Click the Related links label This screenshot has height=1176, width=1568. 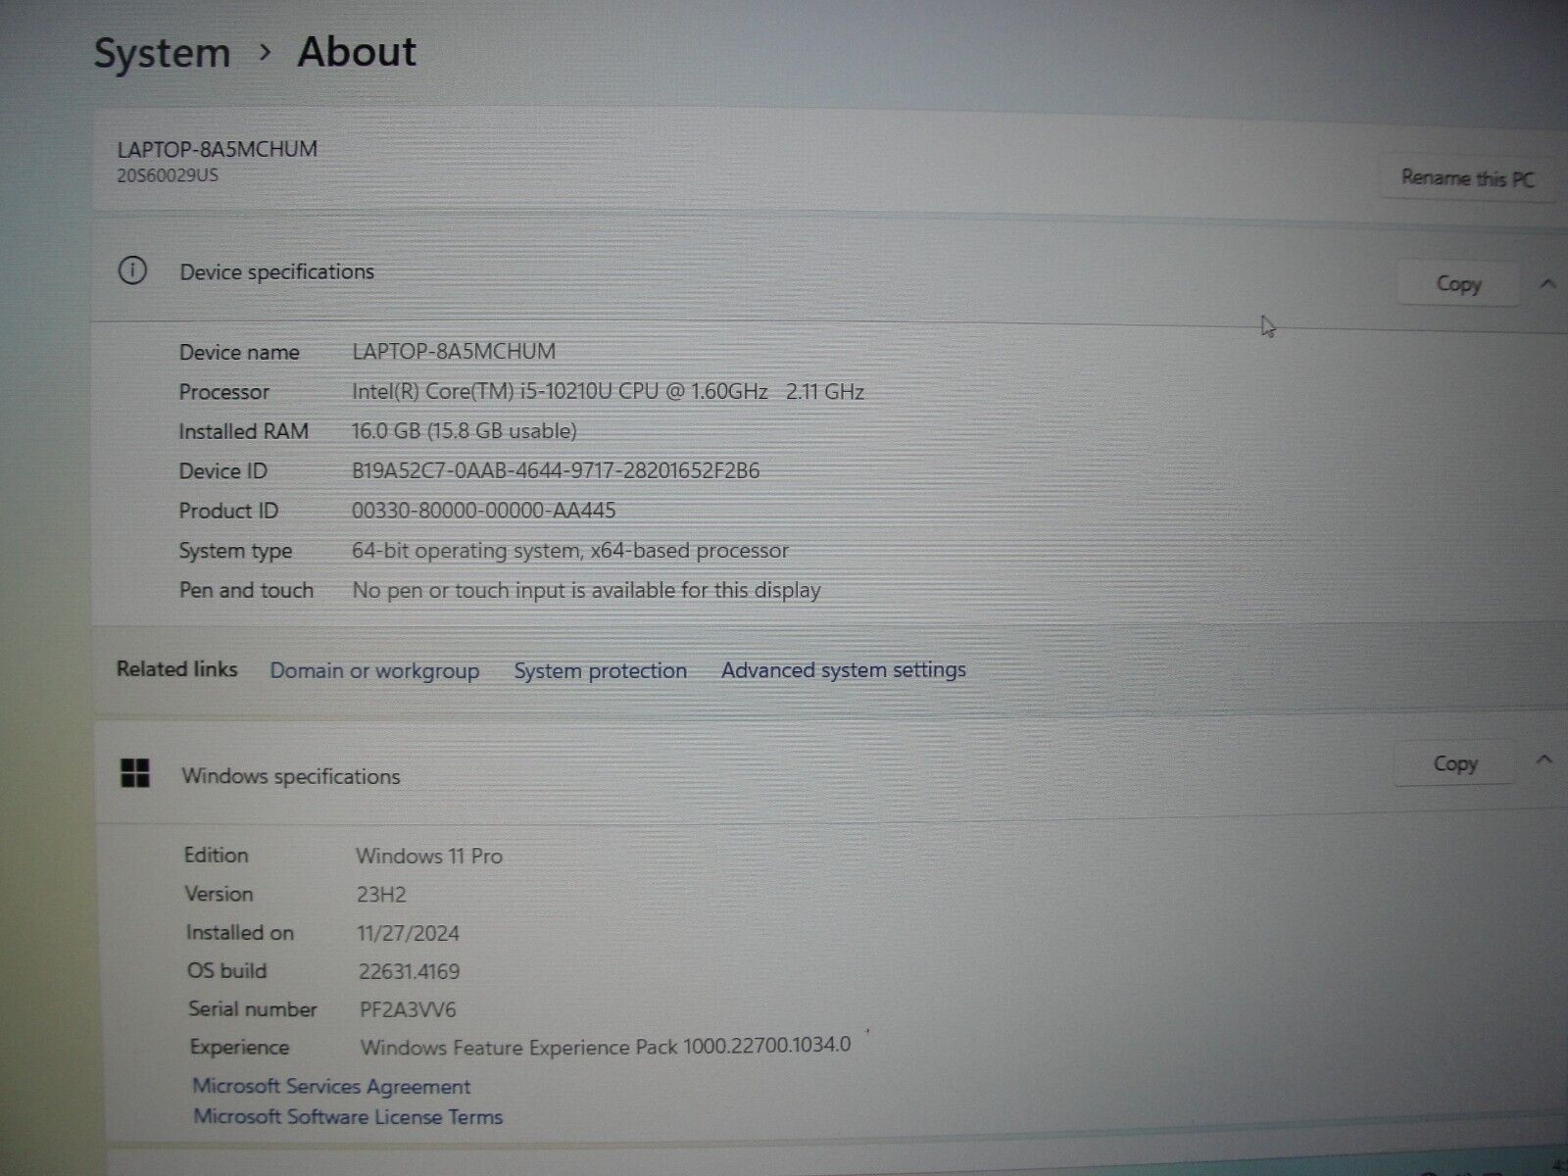point(177,668)
